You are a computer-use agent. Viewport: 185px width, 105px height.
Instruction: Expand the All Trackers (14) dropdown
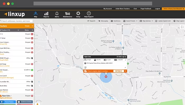[10, 30]
